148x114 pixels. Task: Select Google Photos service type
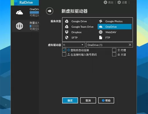(114, 21)
